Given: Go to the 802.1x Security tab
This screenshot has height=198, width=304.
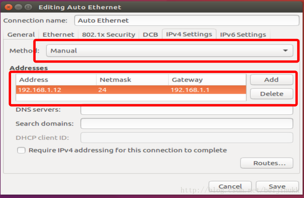Looking at the screenshot, I should [108, 34].
